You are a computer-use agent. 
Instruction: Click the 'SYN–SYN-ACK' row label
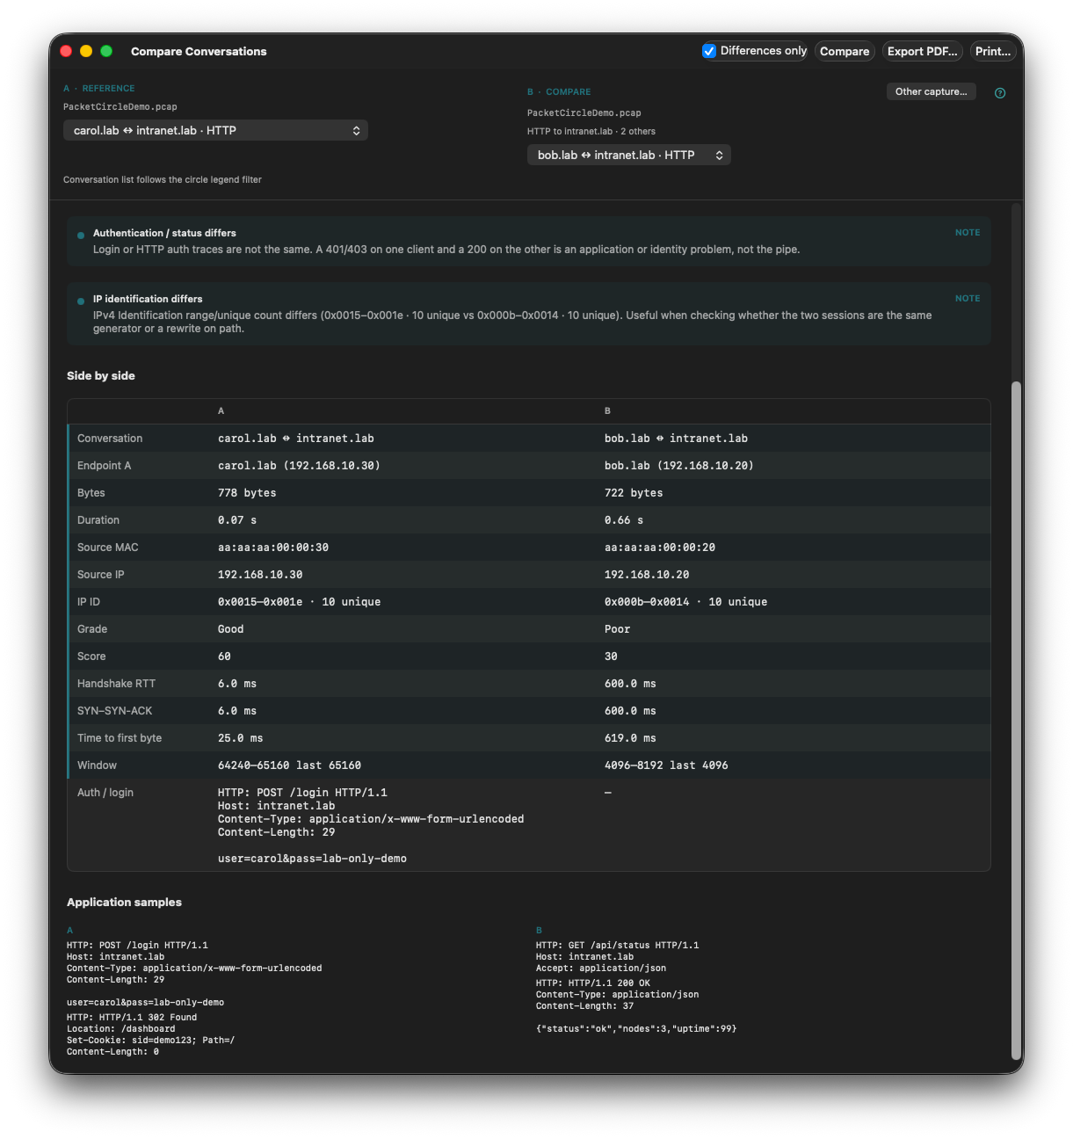tap(115, 711)
